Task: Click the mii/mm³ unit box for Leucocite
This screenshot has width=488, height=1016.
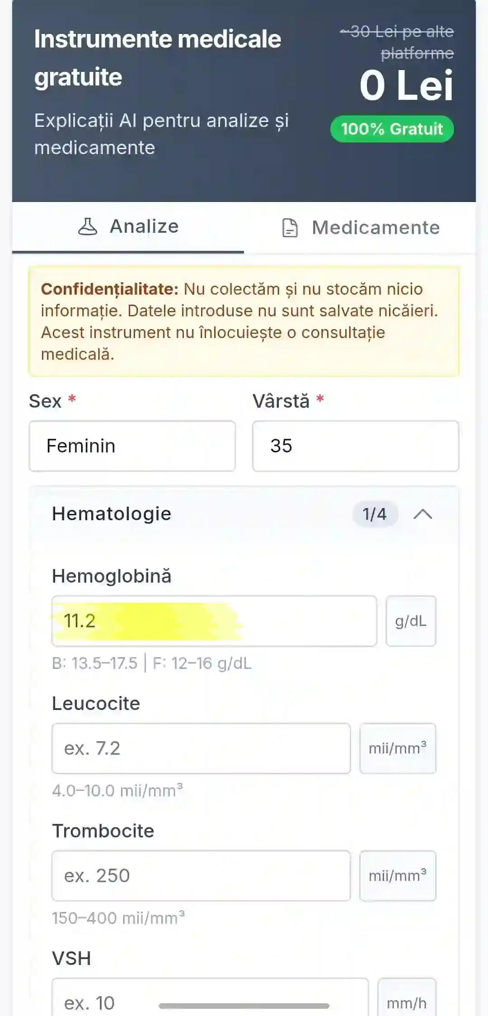Action: click(x=398, y=748)
